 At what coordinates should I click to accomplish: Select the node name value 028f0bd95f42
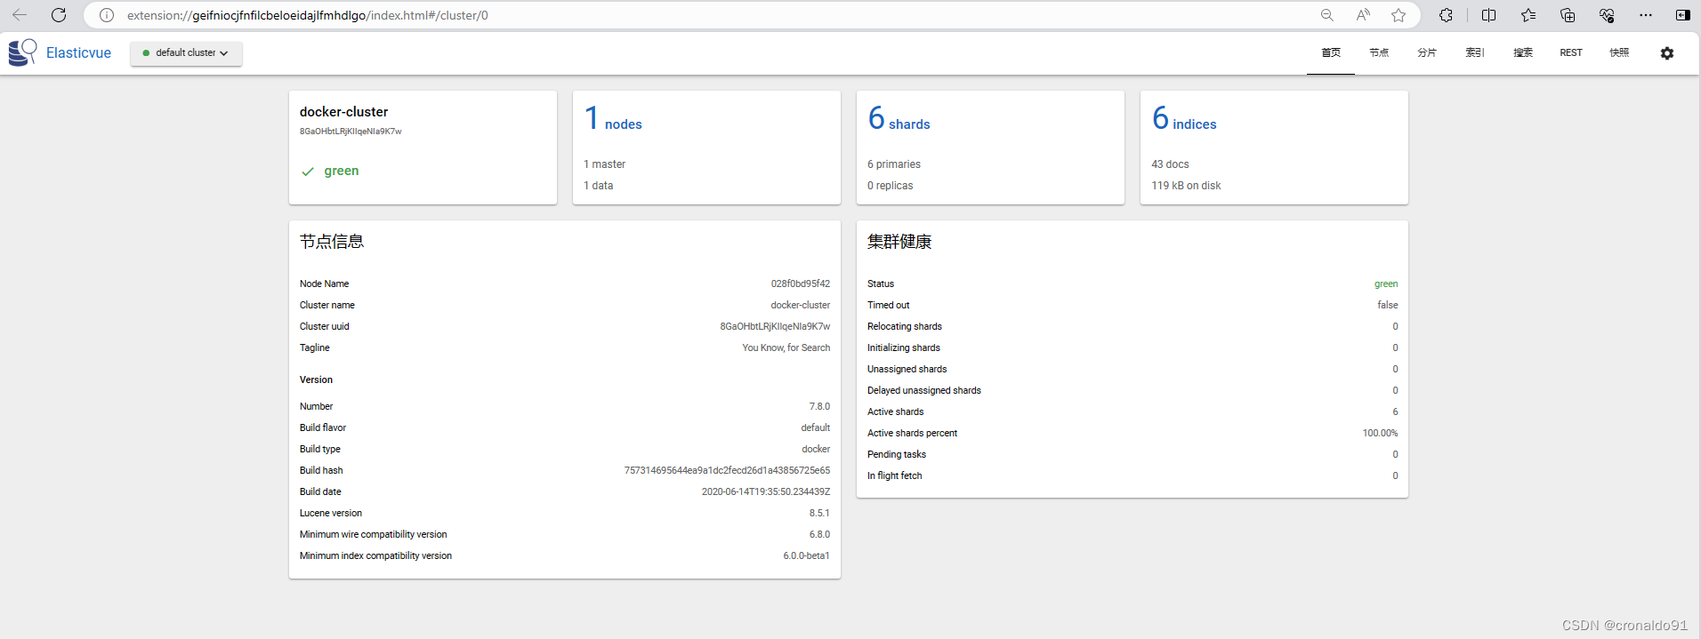pyautogui.click(x=801, y=284)
